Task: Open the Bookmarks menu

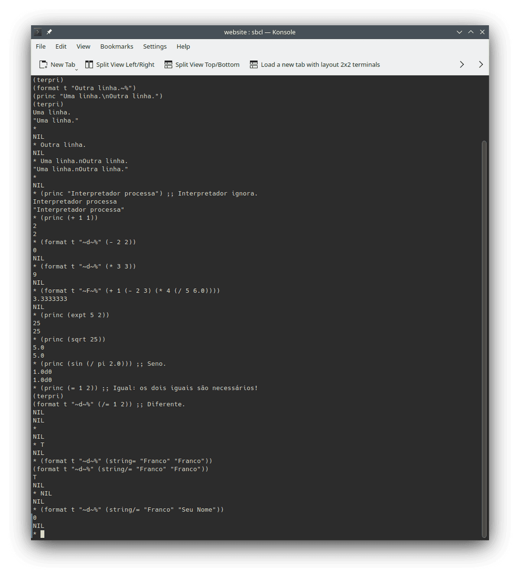Action: (x=117, y=46)
